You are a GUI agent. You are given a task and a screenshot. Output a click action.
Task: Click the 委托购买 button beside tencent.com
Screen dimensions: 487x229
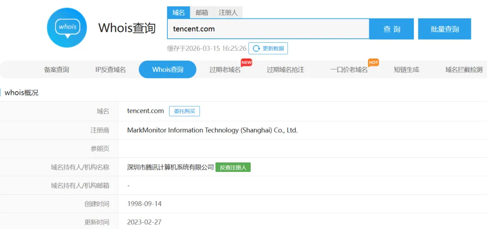coord(184,111)
